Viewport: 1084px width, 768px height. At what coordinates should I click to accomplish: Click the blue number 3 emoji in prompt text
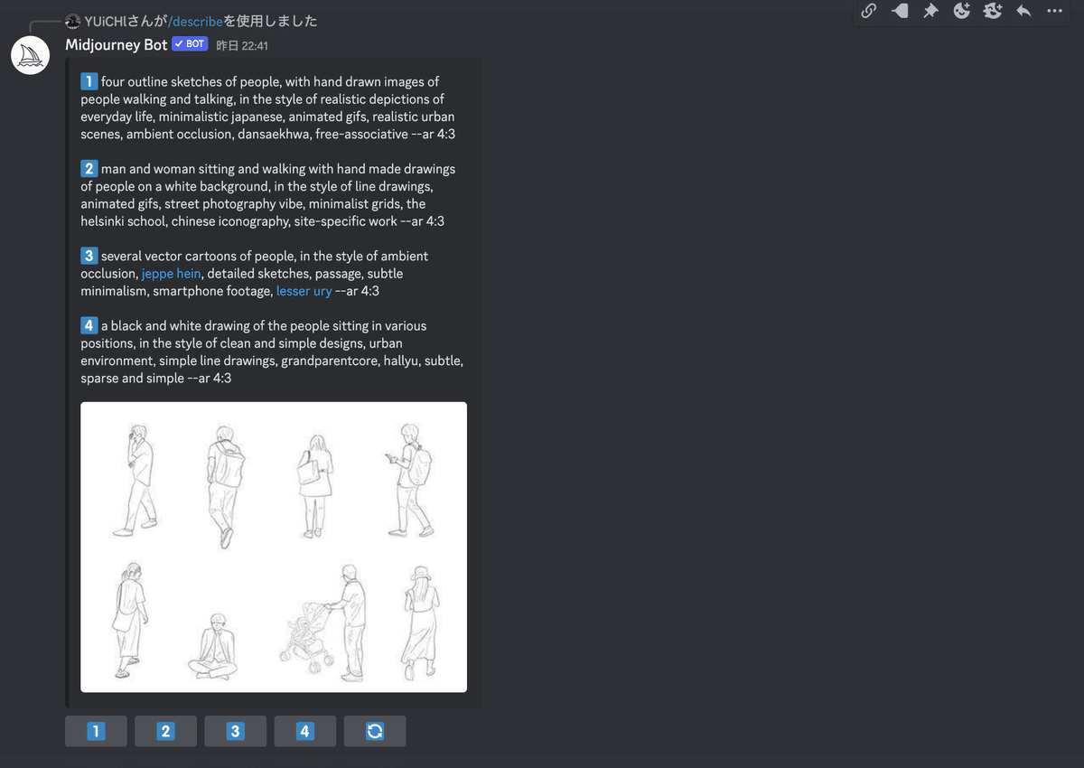(89, 256)
